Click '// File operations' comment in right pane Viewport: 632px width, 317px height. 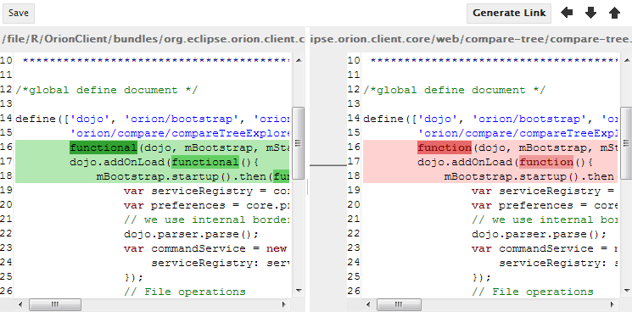pyautogui.click(x=533, y=292)
